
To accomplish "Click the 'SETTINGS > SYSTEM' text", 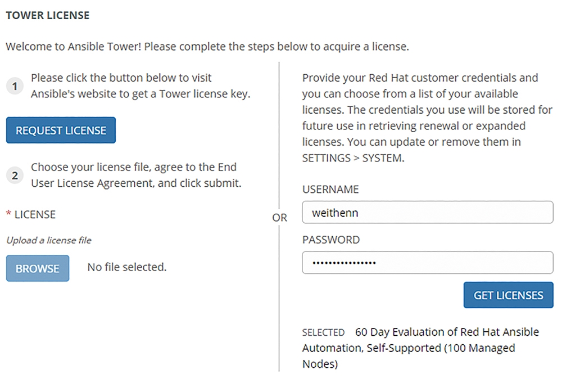I will pos(353,158).
